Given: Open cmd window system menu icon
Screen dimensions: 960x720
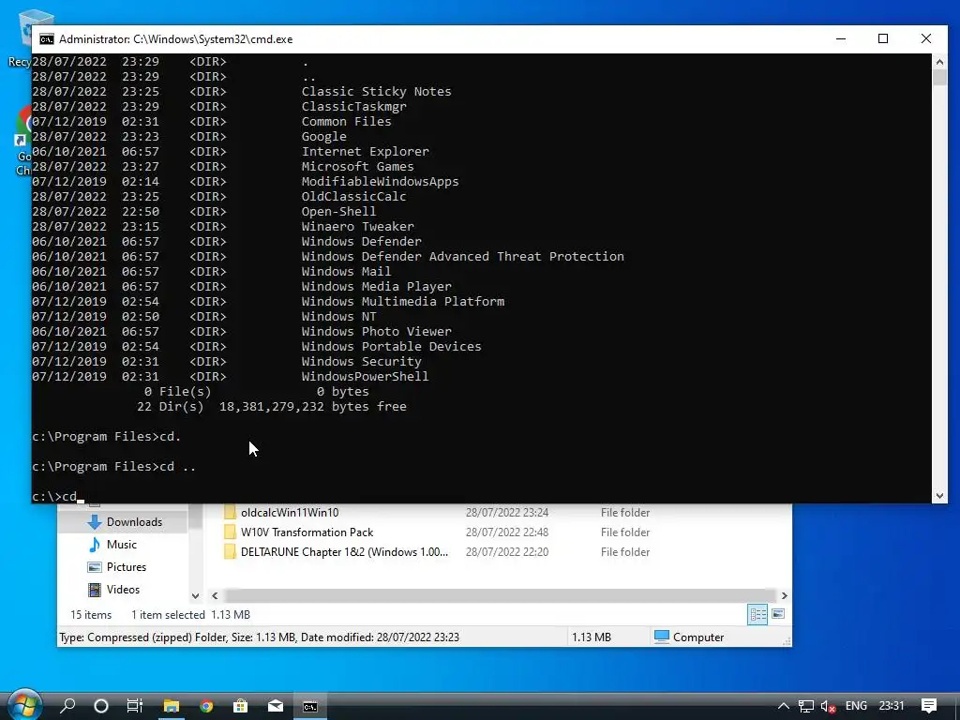Looking at the screenshot, I should point(47,39).
